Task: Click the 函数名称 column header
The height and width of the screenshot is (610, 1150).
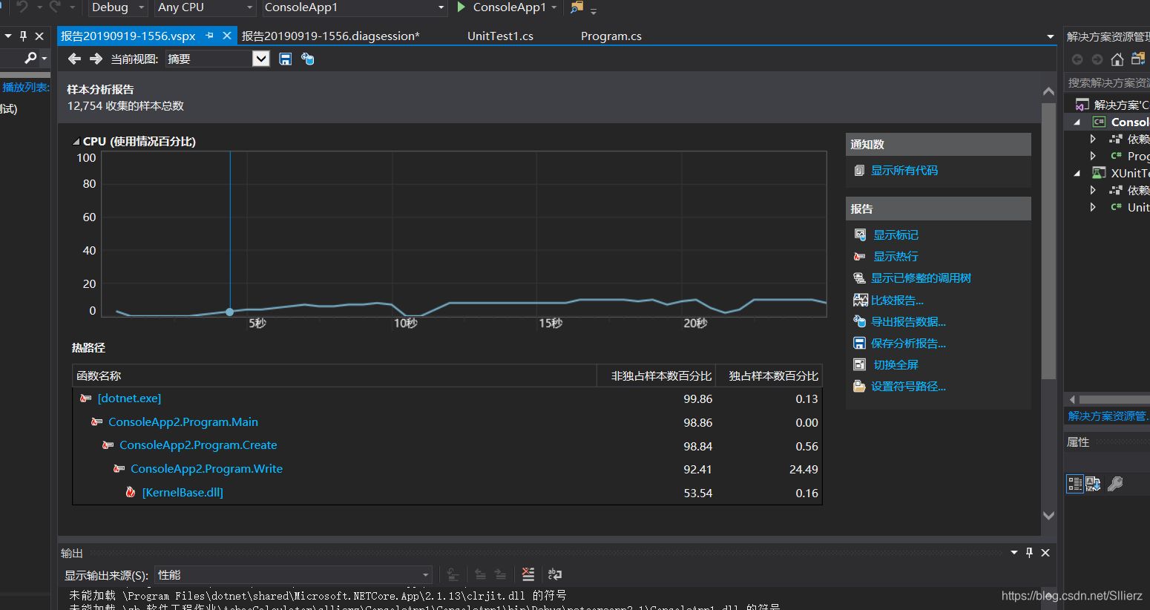Action: (335, 375)
